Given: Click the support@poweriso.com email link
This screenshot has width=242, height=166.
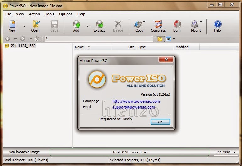Looking at the screenshot, I should [x=136, y=107].
